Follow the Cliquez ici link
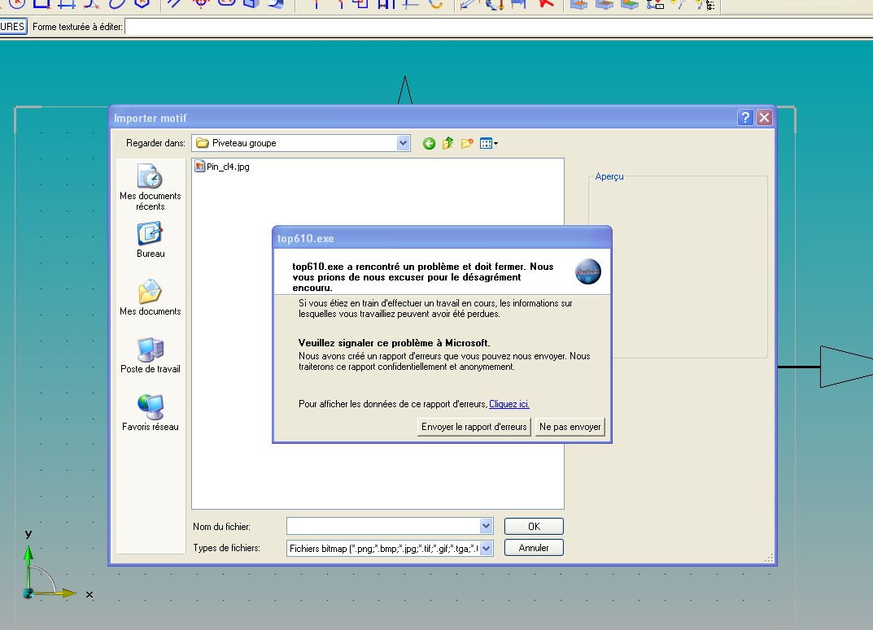Image resolution: width=873 pixels, height=630 pixels. click(x=509, y=404)
